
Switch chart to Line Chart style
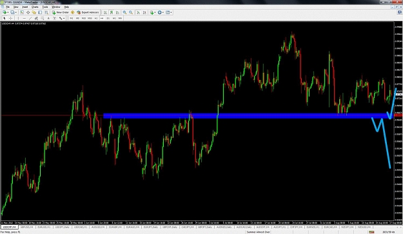point(117,12)
